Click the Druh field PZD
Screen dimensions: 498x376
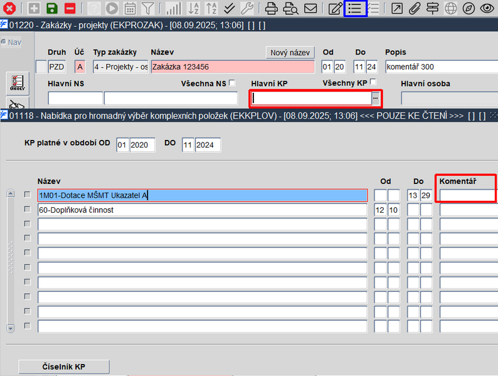(57, 67)
